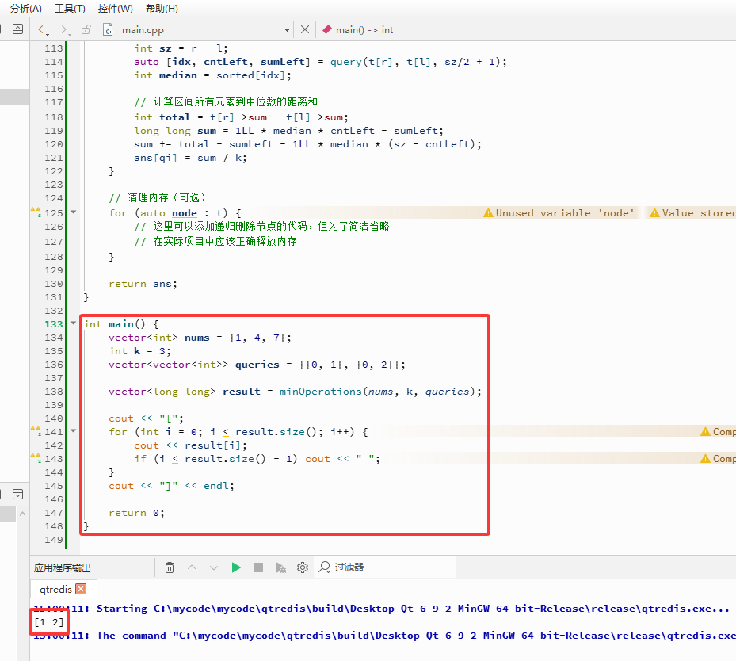736x661 pixels.
Task: Jump to next output item arrow
Action: [214, 567]
